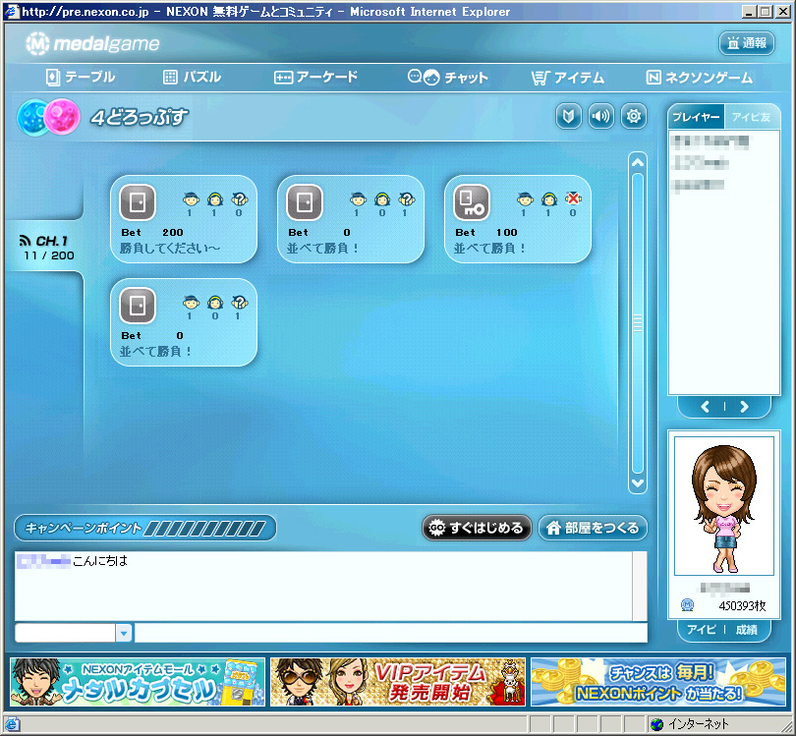796x736 pixels.
Task: Click the room list scroll down arrow
Action: coord(638,482)
